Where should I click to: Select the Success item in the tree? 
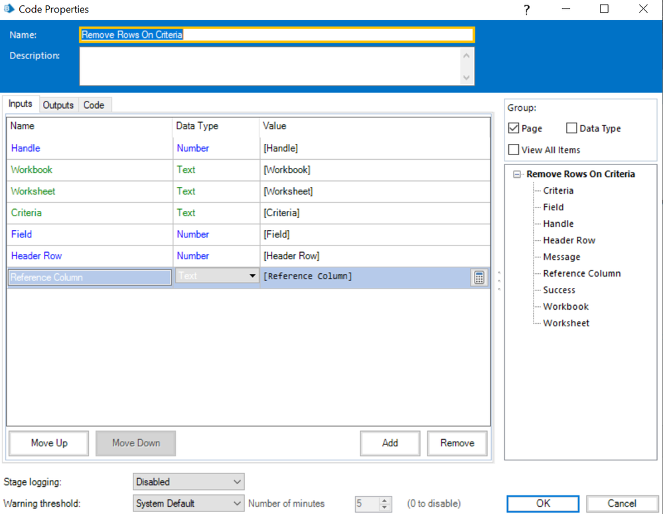coord(559,290)
